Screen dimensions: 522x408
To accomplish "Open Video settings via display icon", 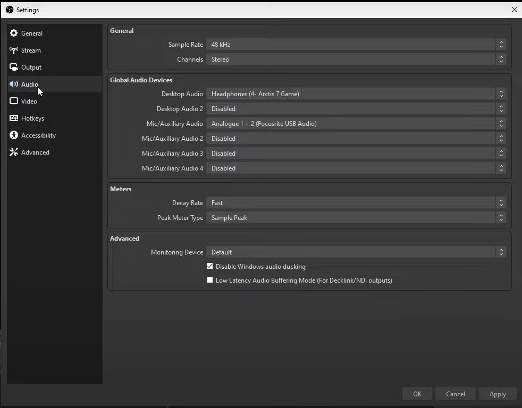I will click(13, 101).
